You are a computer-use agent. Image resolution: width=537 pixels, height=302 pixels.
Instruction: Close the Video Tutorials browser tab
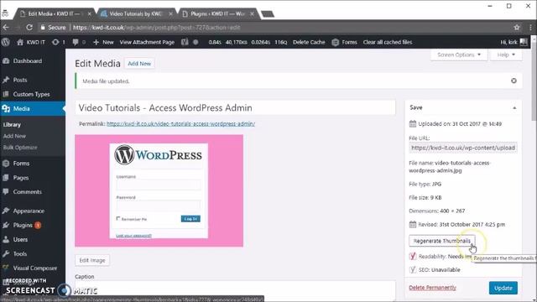pyautogui.click(x=171, y=13)
